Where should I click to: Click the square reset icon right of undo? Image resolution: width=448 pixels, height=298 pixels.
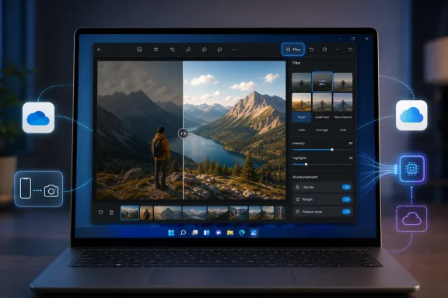[324, 50]
